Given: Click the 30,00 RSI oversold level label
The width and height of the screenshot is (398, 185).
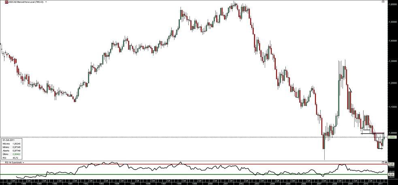Looking at the screenshot, I should [x=391, y=174].
